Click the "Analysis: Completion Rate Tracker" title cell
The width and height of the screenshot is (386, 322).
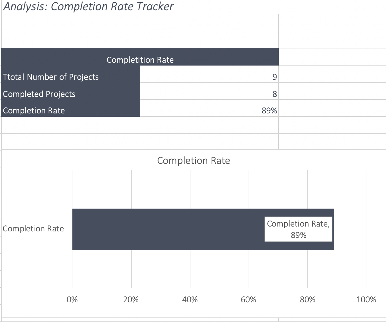pyautogui.click(x=88, y=7)
